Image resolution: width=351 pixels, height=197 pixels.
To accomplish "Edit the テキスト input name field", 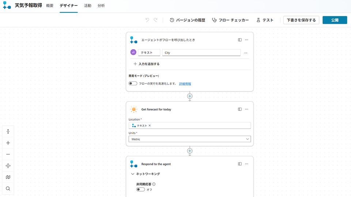I will tap(149, 53).
